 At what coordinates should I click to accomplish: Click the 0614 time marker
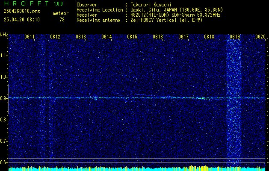(x=106, y=37)
